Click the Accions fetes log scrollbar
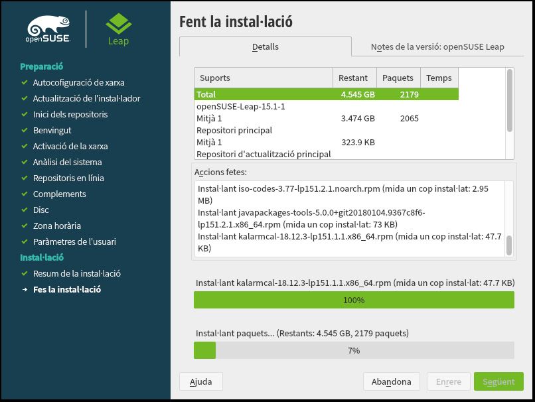The image size is (535, 402). coord(509,219)
